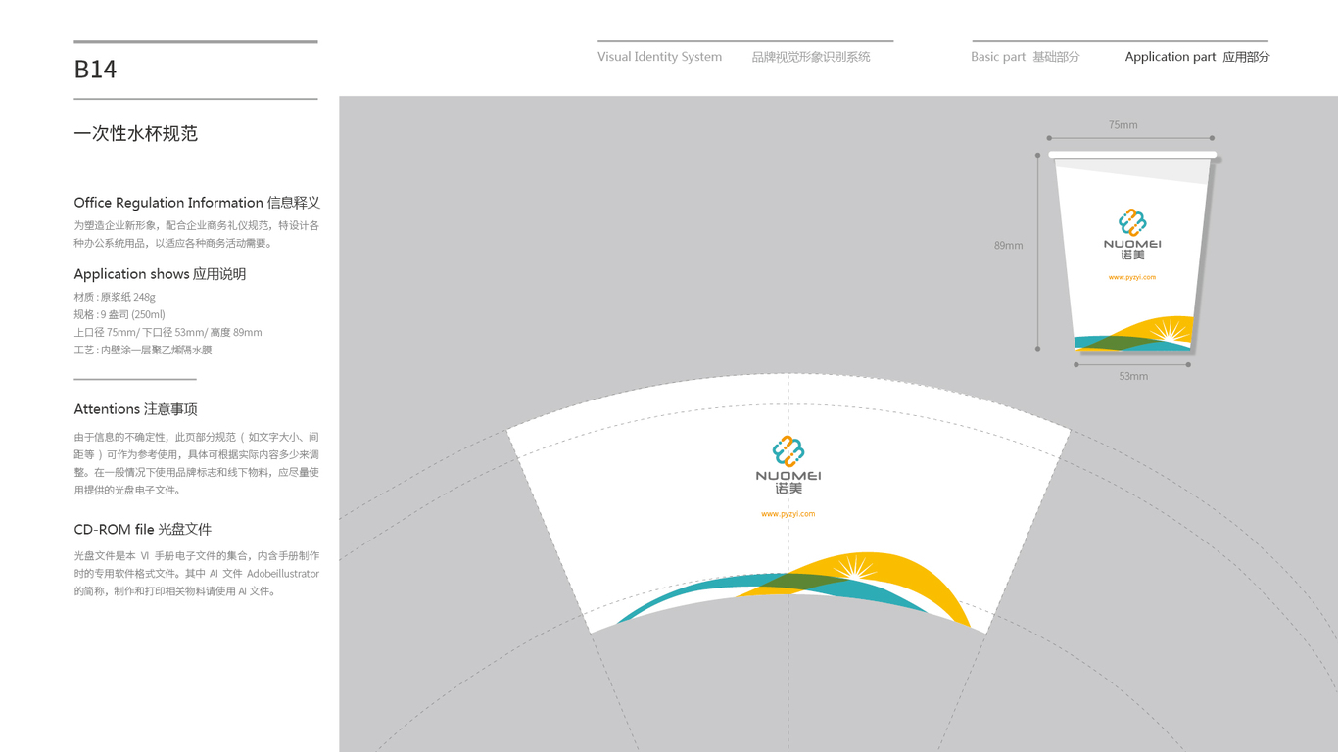Click the title 一次性水杯规范
The image size is (1338, 752).
tap(136, 134)
